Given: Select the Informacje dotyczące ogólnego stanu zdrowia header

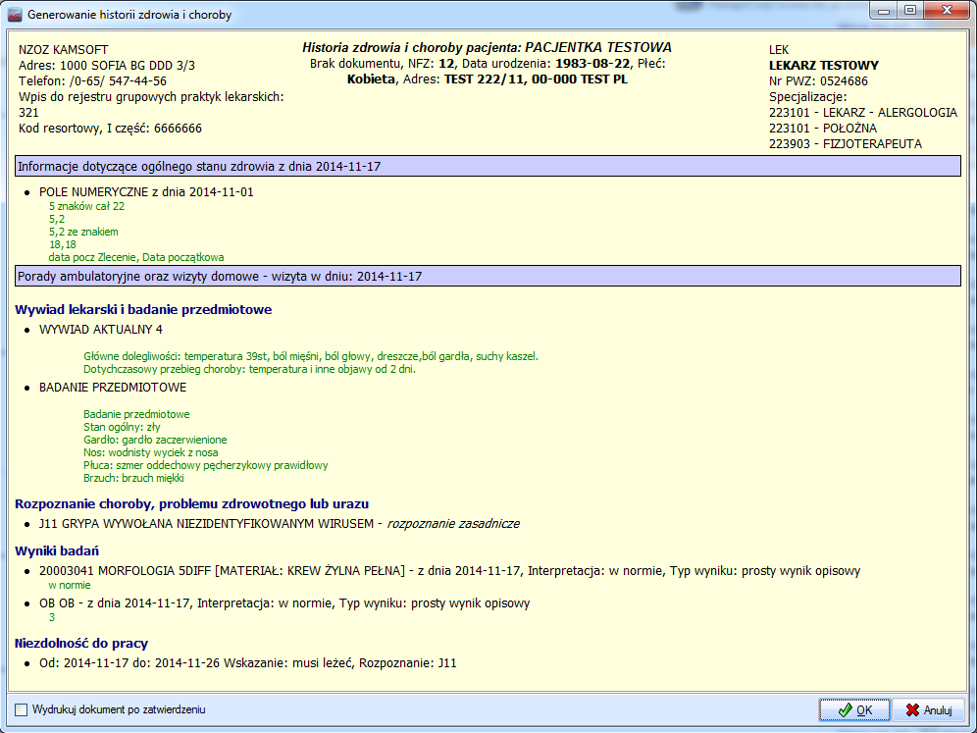Looking at the screenshot, I should 199,166.
